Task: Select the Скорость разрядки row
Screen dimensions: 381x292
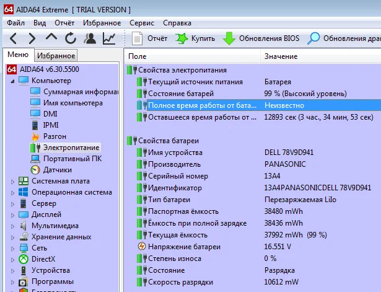Action: coord(253,282)
